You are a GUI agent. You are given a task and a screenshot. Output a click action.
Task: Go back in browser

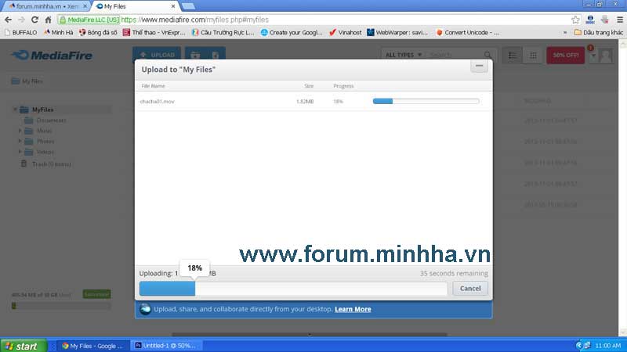click(9, 20)
